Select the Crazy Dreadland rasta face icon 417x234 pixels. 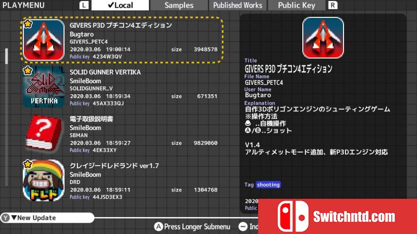click(x=44, y=180)
